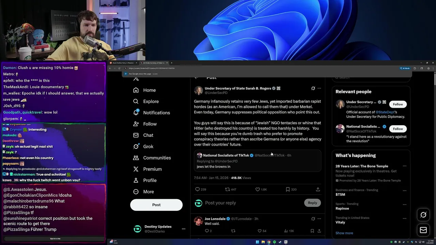436x245 pixels.
Task: Open options for 28 Years Later trend
Action: tap(405, 166)
